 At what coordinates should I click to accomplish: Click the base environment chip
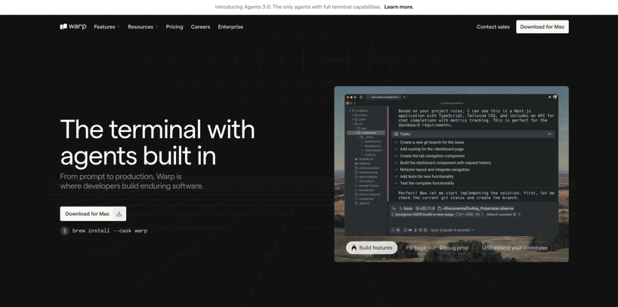click(405, 208)
